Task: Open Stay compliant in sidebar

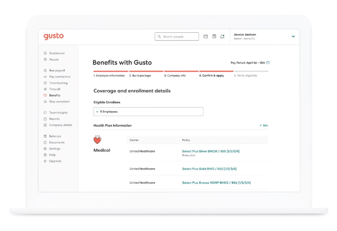Action: 59,102
